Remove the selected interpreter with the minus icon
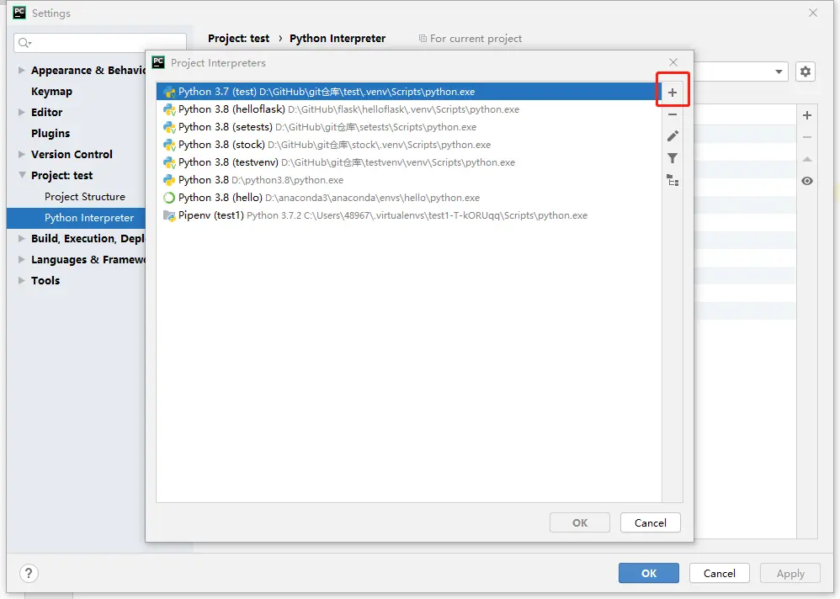This screenshot has height=599, width=840. pos(673,114)
